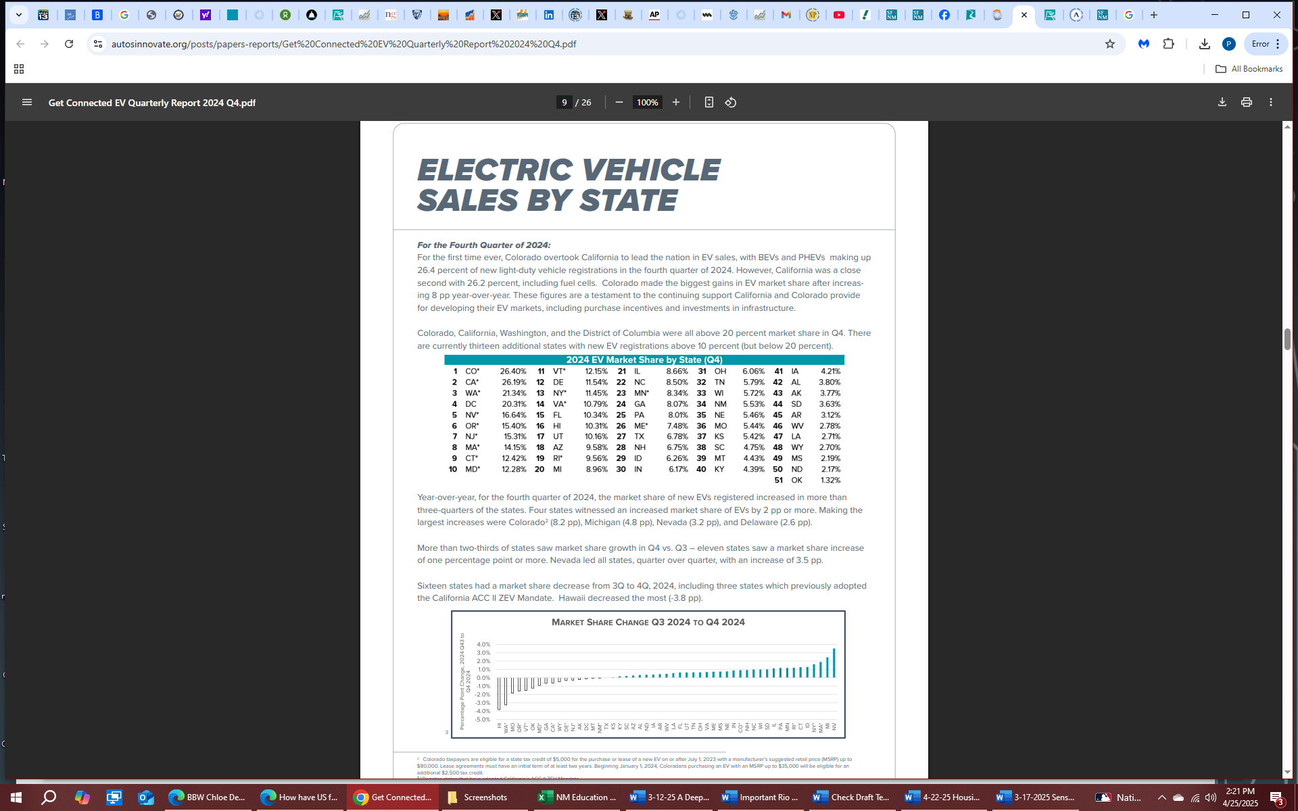Switch to NM Education Excel taskbar item
Image resolution: width=1298 pixels, height=811 pixels.
[x=576, y=797]
